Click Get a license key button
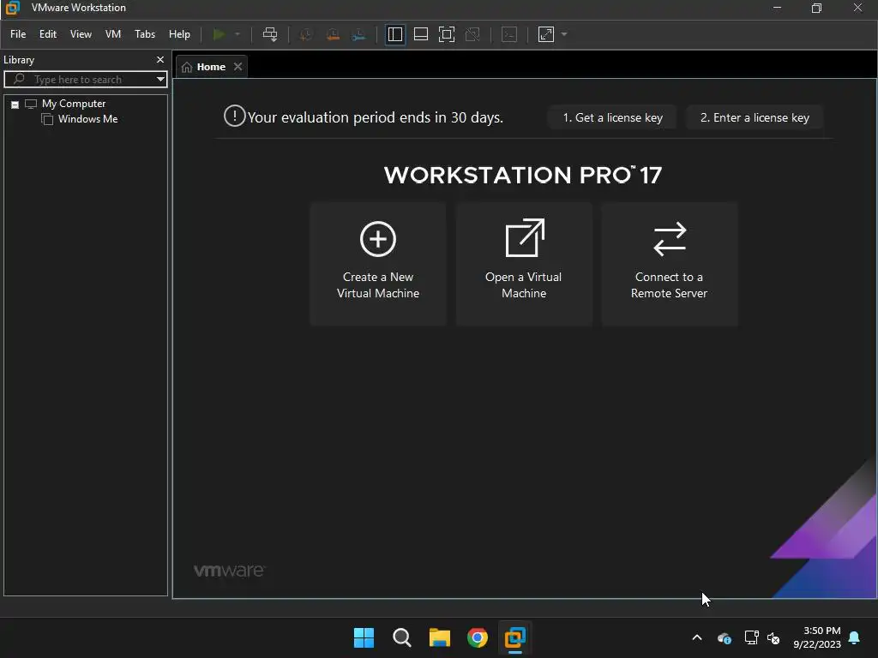Image resolution: width=878 pixels, height=658 pixels. (x=612, y=117)
